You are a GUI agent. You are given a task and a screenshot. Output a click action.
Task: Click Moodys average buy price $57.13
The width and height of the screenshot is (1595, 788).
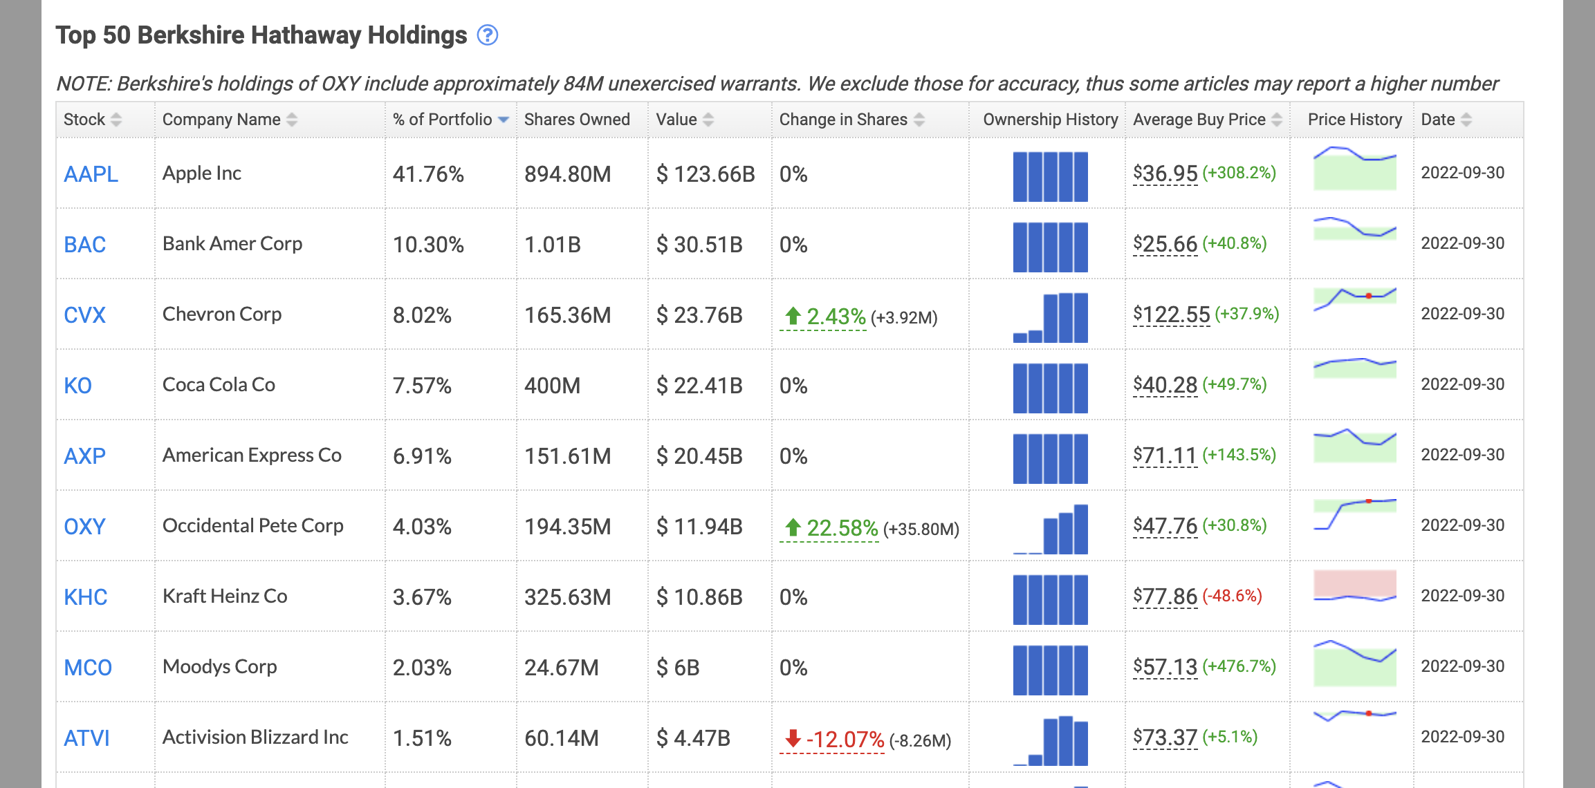pyautogui.click(x=1165, y=667)
